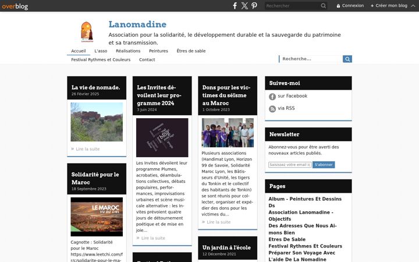Open the Peintures menu item

(158, 51)
